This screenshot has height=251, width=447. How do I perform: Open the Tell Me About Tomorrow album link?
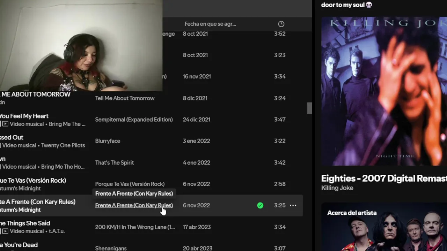coord(125,98)
